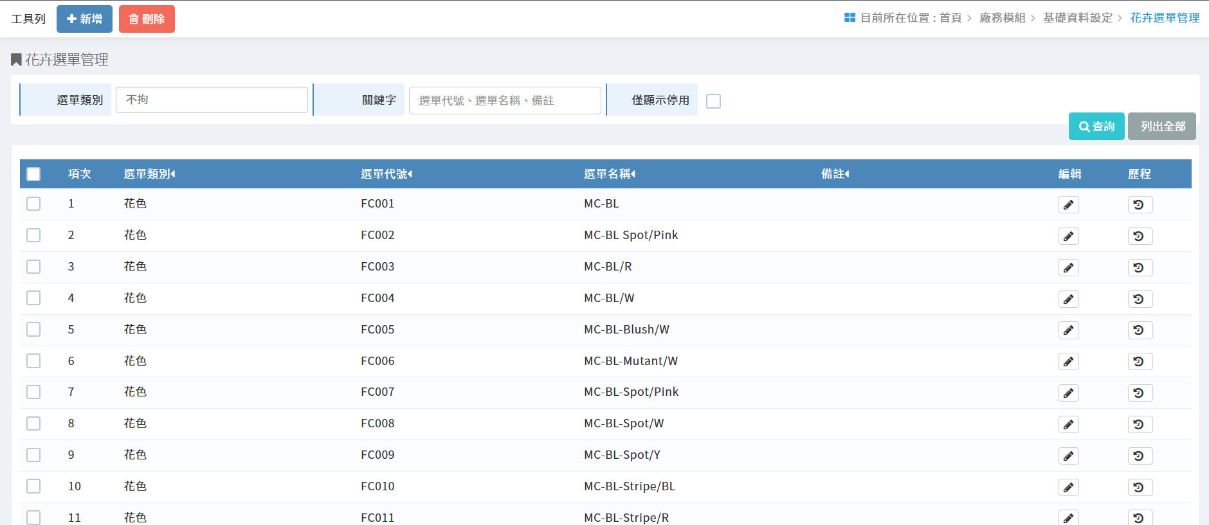This screenshot has width=1209, height=525.
Task: Open the 選單類別 dropdown showing 不拘
Action: tap(212, 100)
